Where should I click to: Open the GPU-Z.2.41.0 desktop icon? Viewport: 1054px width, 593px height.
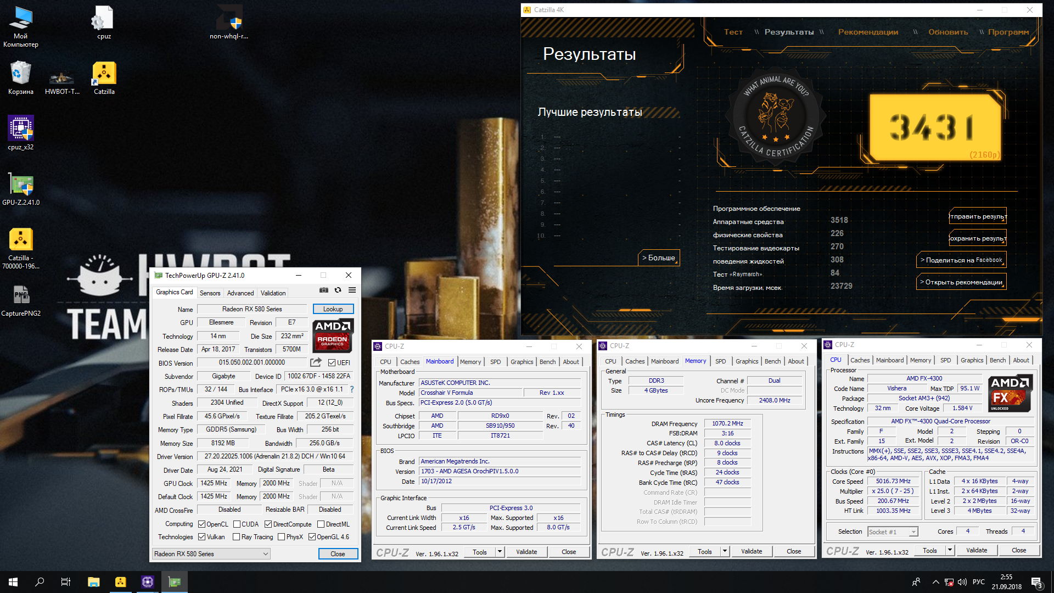[x=21, y=189]
